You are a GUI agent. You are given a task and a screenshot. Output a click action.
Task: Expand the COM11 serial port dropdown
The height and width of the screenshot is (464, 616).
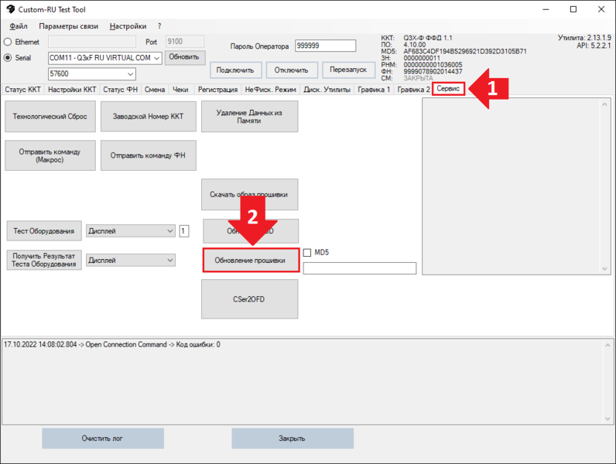(156, 58)
